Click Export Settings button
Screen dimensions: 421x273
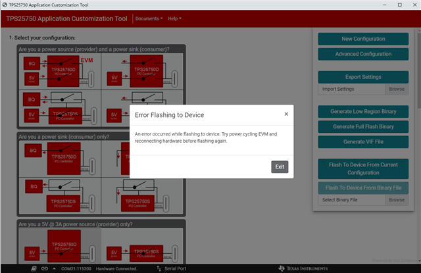tap(363, 77)
